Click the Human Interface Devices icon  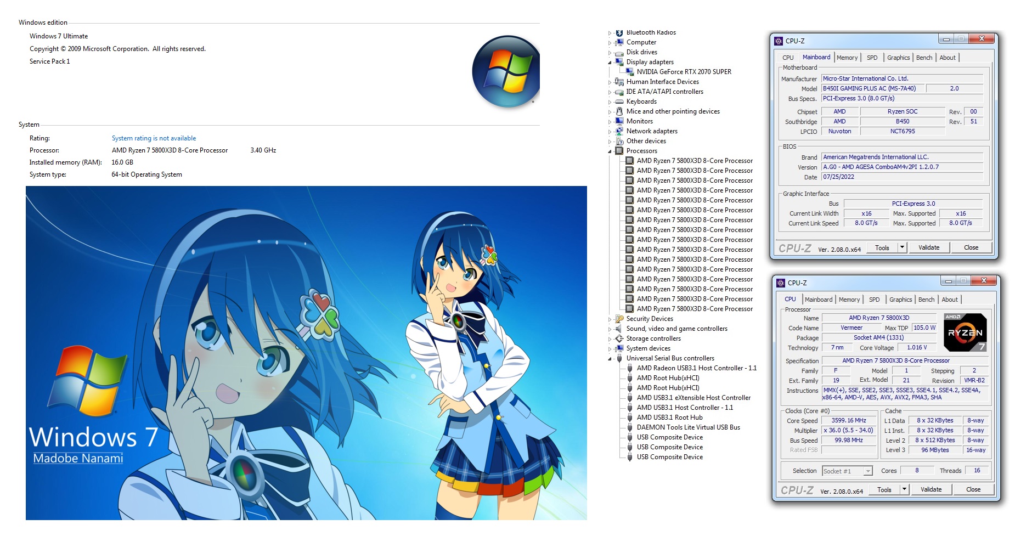pos(619,82)
